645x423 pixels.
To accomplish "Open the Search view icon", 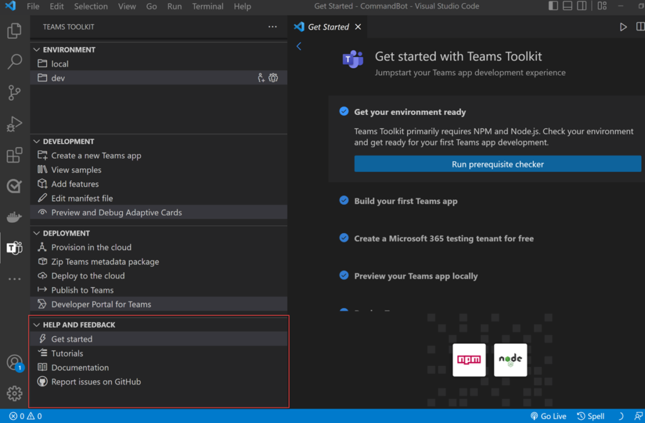I will (x=14, y=62).
